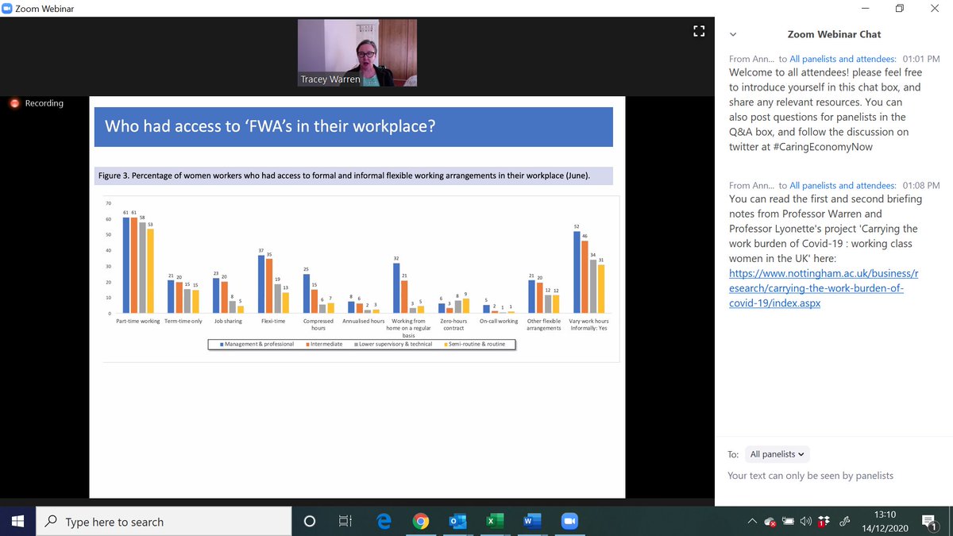The width and height of the screenshot is (953, 536).
Task: Click the 'Zero-hours contract' axis label
Action: (x=453, y=324)
